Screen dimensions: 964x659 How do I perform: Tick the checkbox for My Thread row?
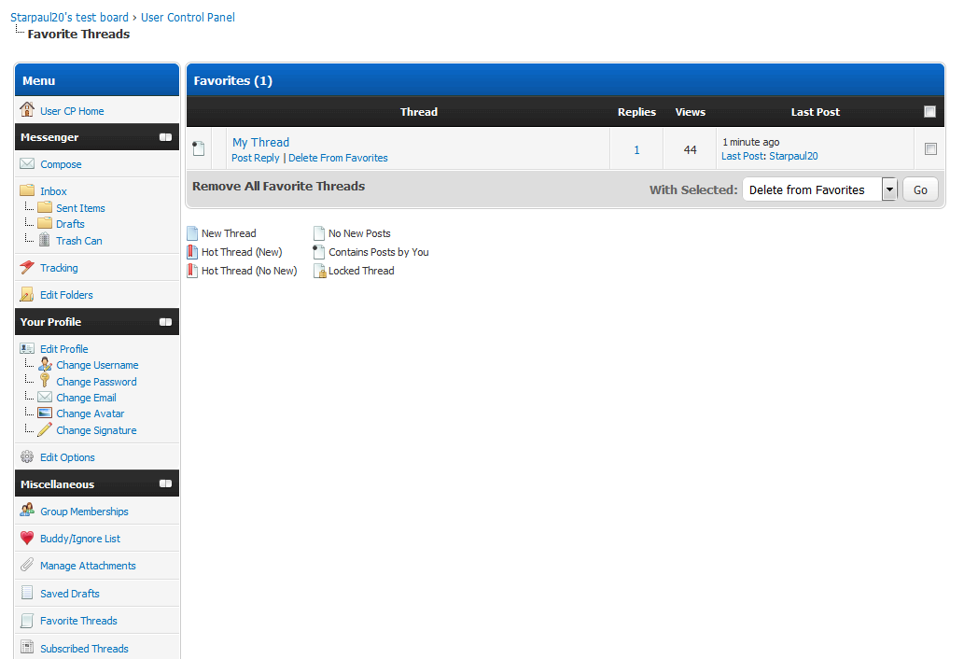929,148
